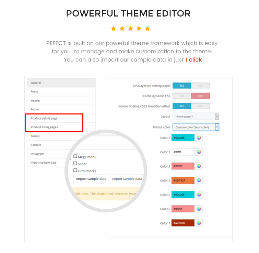Set Cache dynamic CSS to YES
259x253 pixels.
pos(182,96)
